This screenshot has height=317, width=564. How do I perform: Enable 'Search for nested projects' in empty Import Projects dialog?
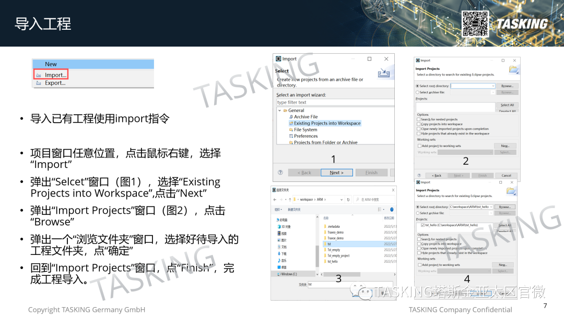(x=419, y=119)
